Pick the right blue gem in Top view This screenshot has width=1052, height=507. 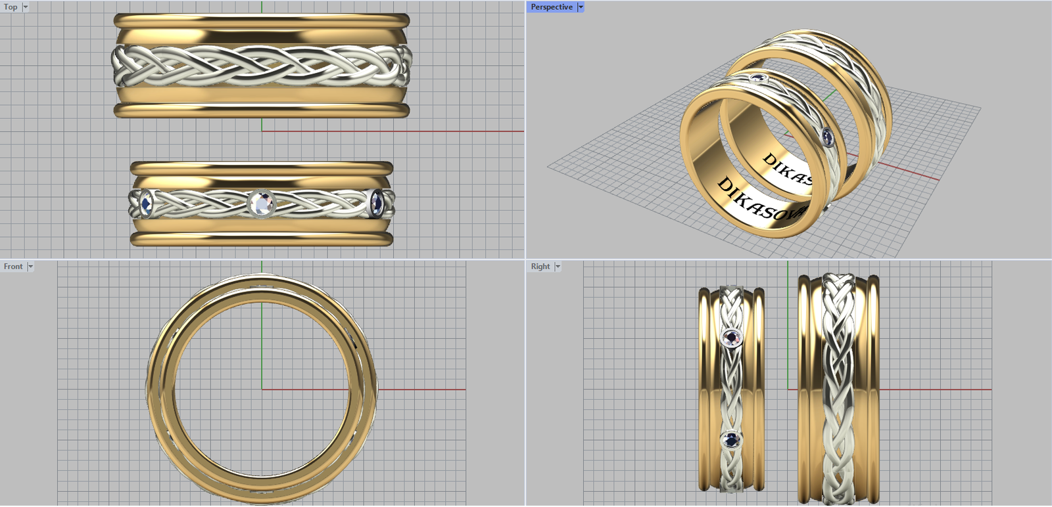point(377,204)
